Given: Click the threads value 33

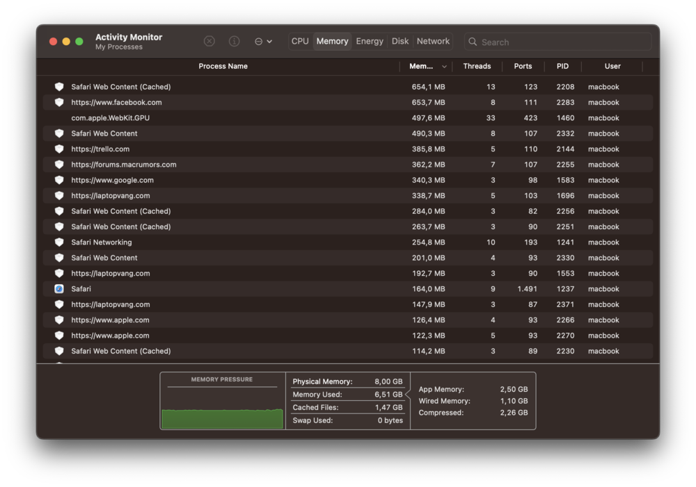Looking at the screenshot, I should 491,118.
